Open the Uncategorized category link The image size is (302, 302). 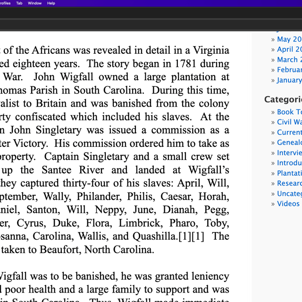(x=289, y=193)
